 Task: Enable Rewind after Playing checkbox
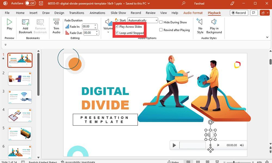pos(161,30)
